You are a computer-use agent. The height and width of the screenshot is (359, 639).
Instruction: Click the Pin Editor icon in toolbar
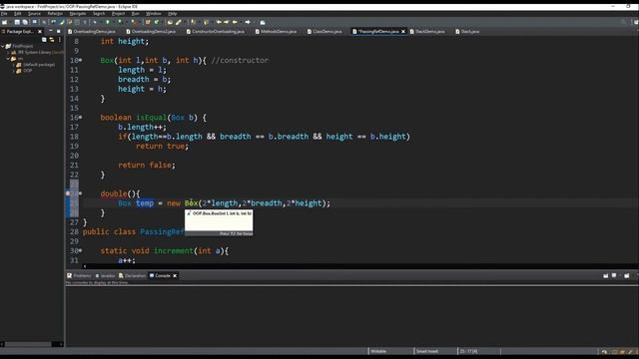coord(263,22)
